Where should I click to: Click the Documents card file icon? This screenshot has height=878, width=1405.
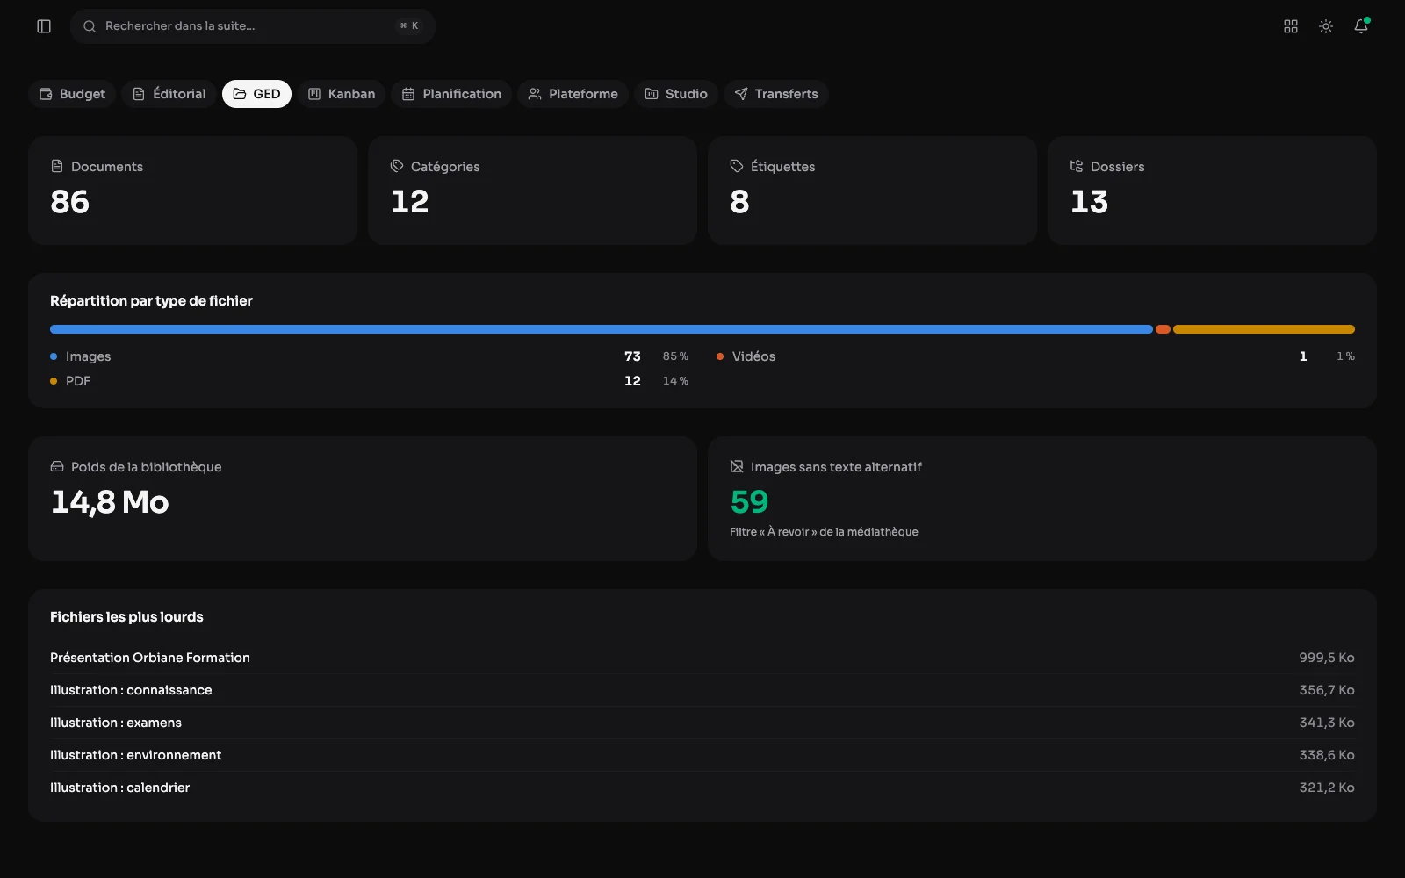tap(57, 166)
